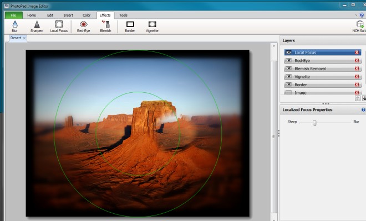Screen dimensions: 366x221
Task: Pick the Blemish removal tool
Action: click(x=105, y=27)
